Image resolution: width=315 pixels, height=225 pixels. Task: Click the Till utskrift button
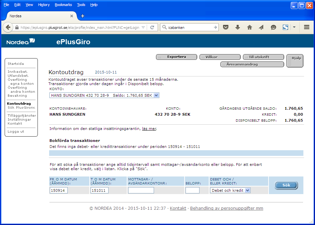point(263,57)
